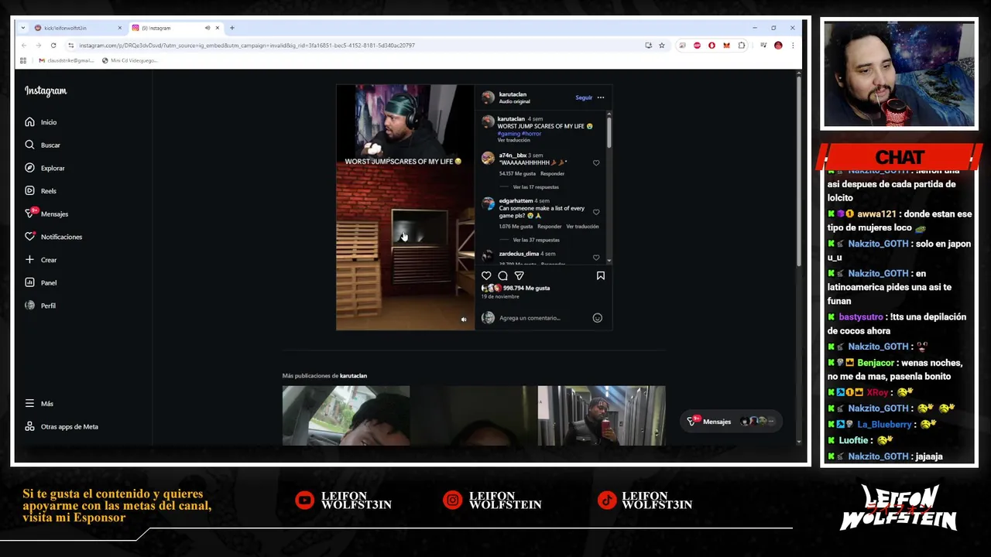Screen dimensions: 991x557
Task: Go to Inicio in Instagram sidebar
Action: pos(40,122)
